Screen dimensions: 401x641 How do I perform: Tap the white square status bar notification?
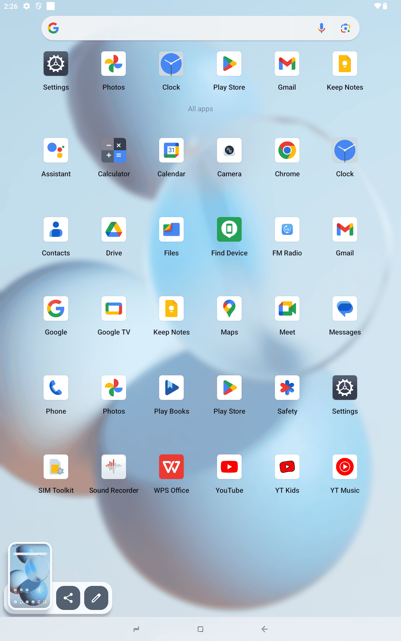pyautogui.click(x=51, y=6)
